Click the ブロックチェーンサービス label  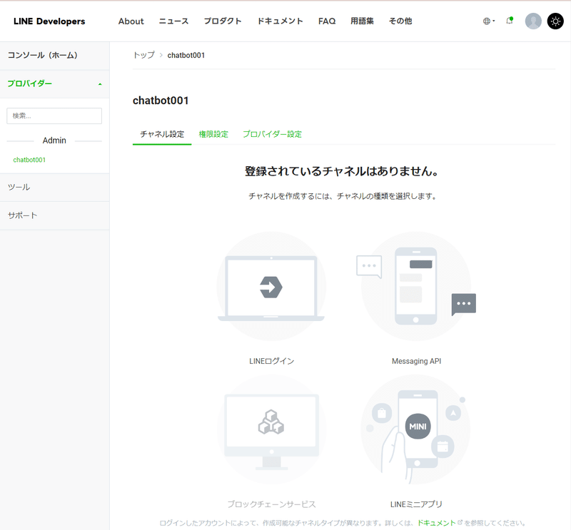(272, 504)
